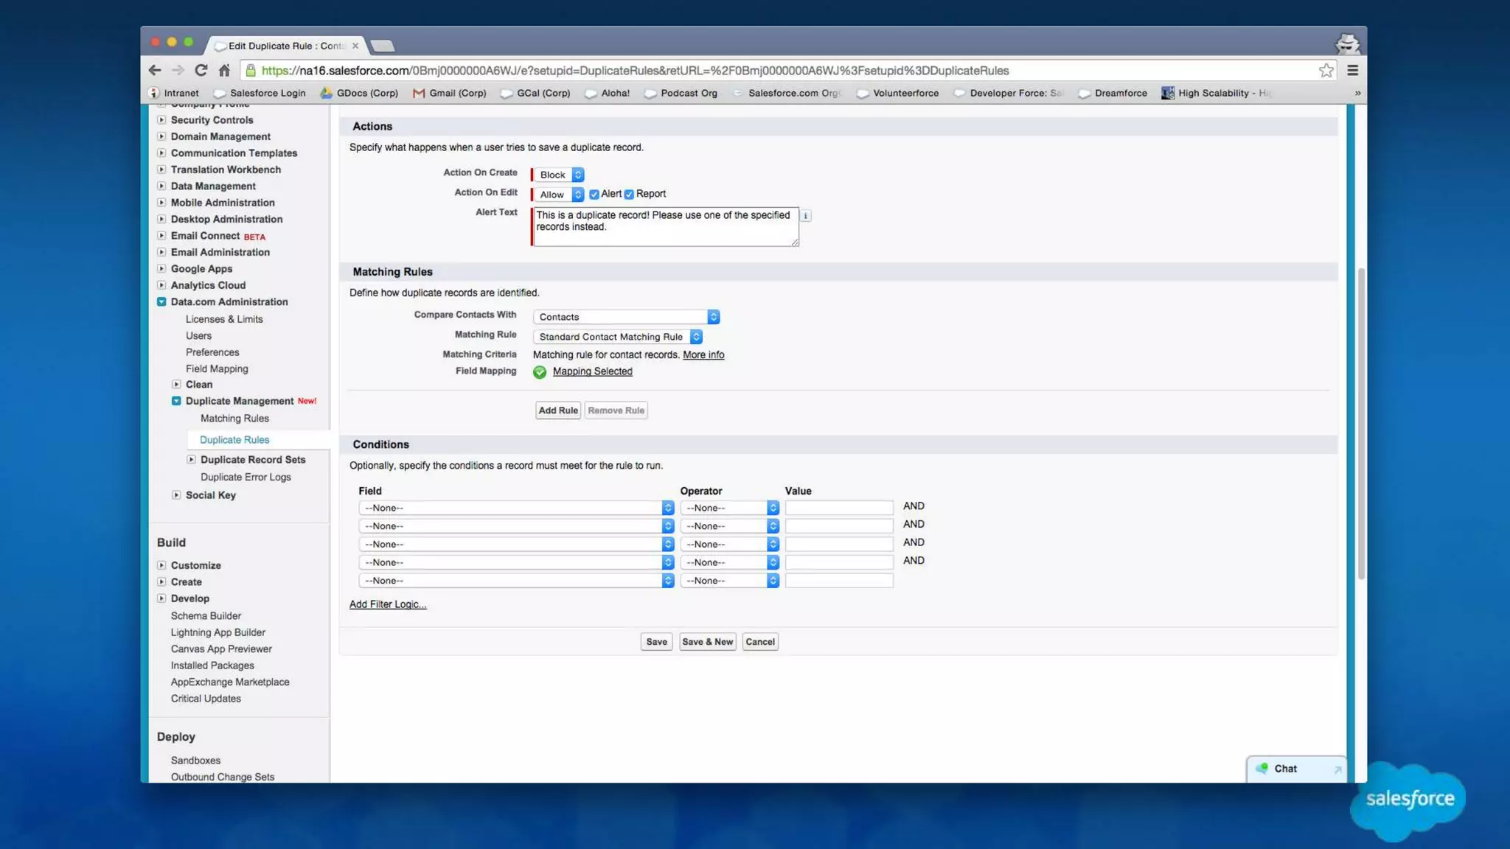Uncheck the Alert checkbox
The width and height of the screenshot is (1510, 849).
[594, 195]
